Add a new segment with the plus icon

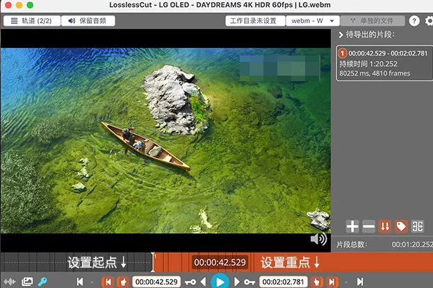[x=352, y=226]
